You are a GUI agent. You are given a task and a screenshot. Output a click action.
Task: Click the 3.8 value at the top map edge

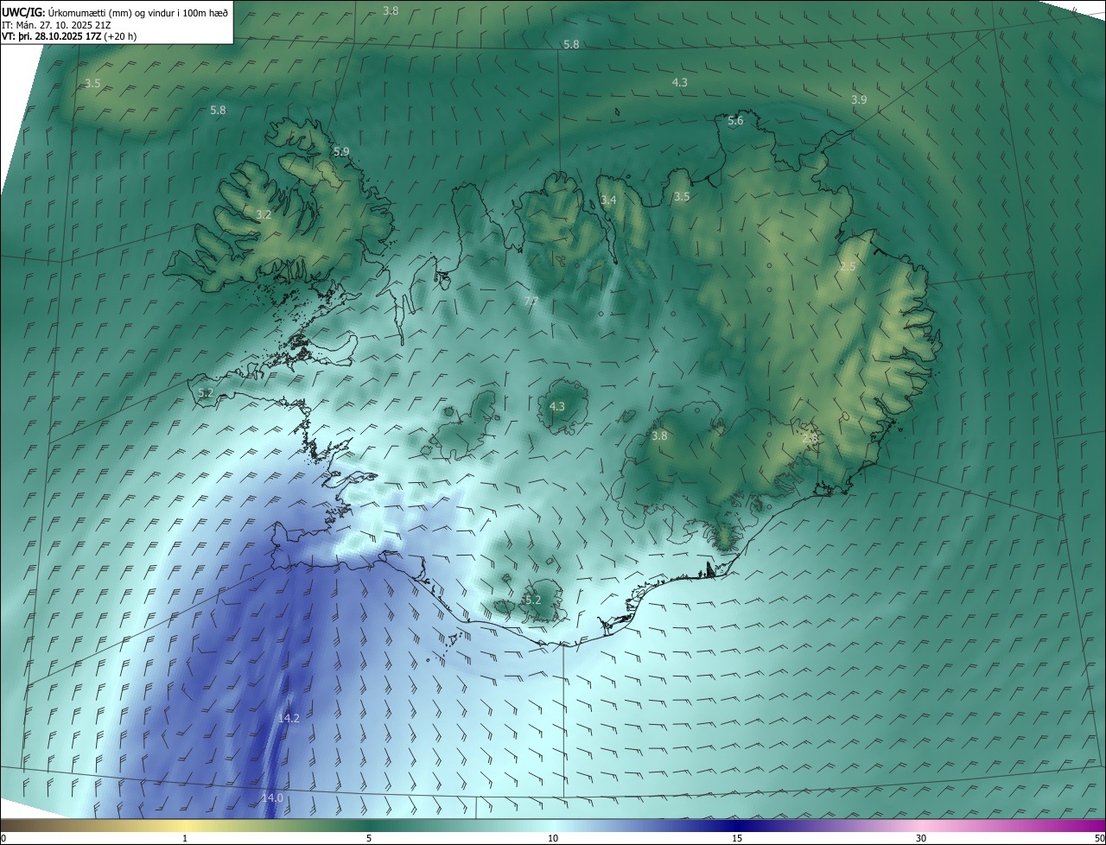pos(391,10)
